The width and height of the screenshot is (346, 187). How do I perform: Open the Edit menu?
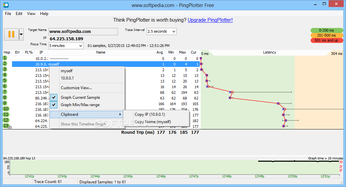tap(19, 14)
